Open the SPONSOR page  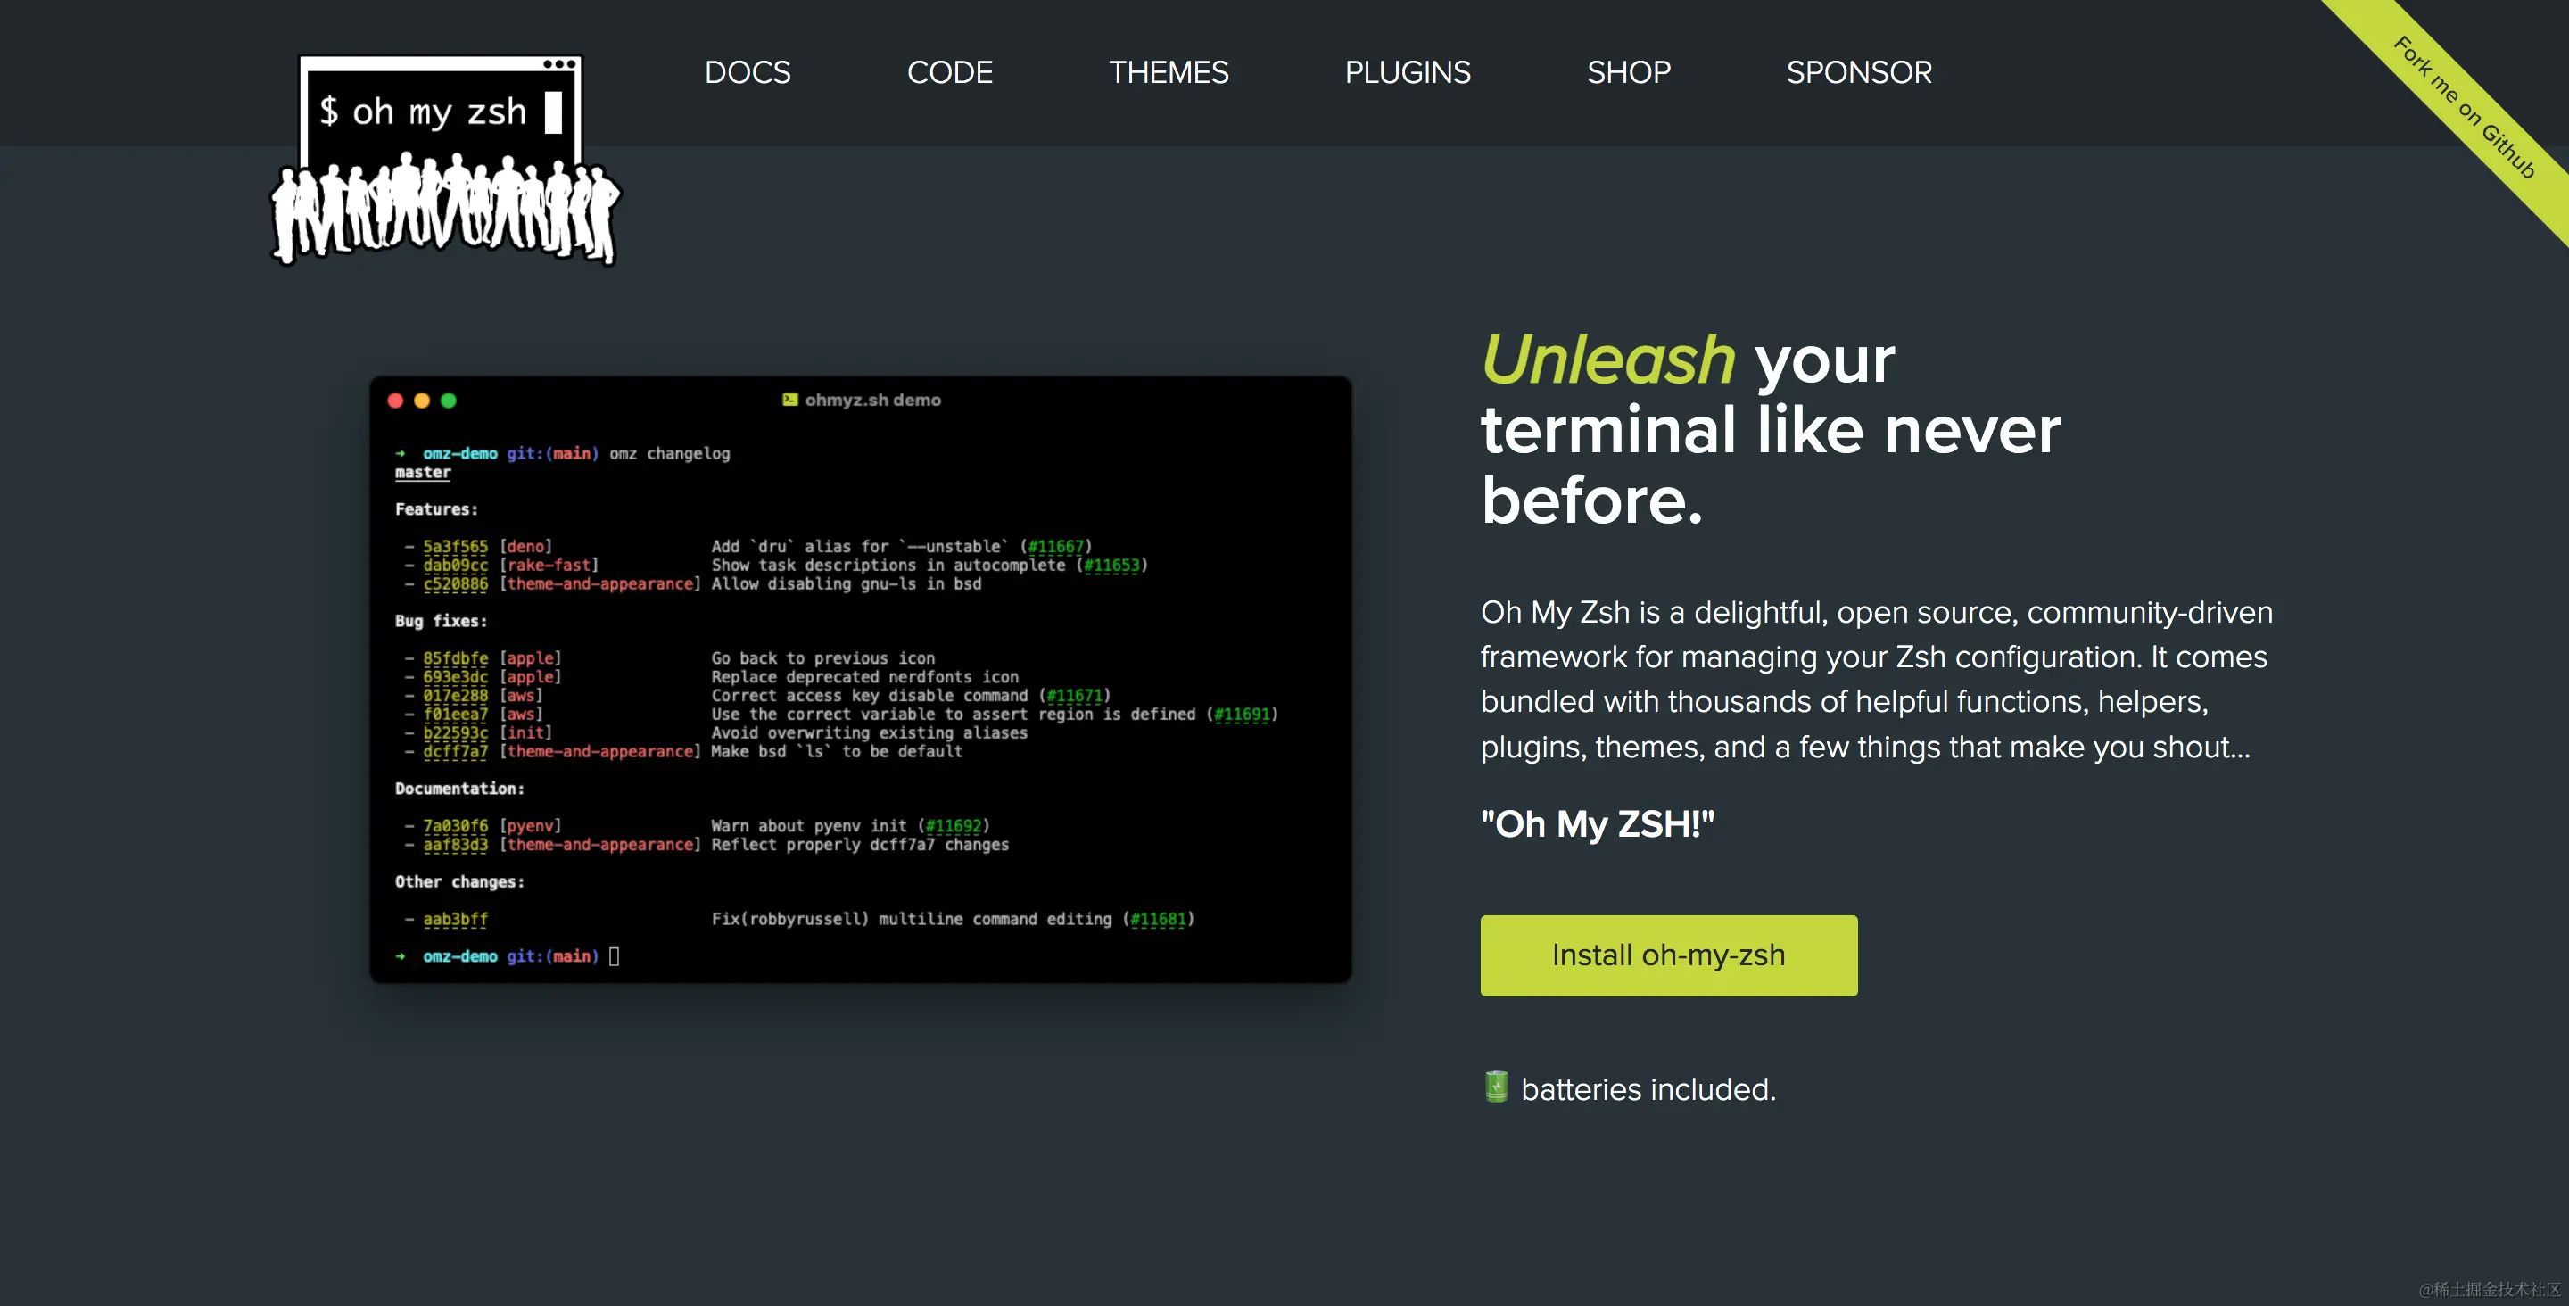(1859, 72)
